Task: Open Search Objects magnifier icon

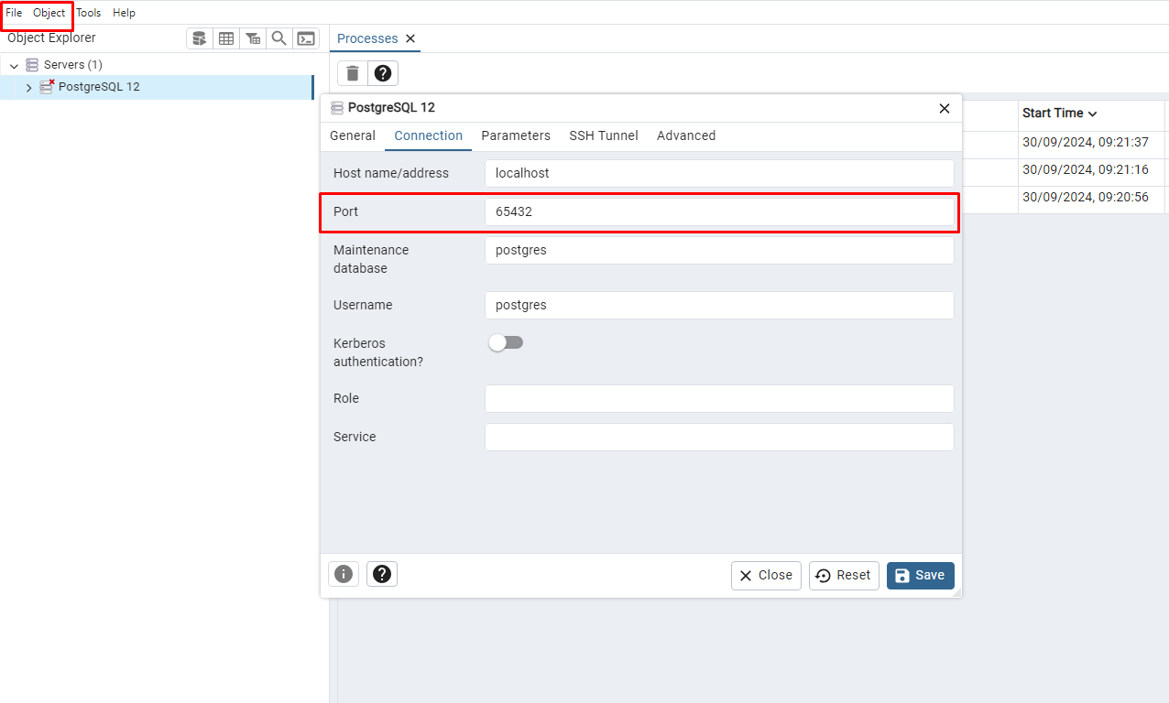Action: (x=279, y=38)
